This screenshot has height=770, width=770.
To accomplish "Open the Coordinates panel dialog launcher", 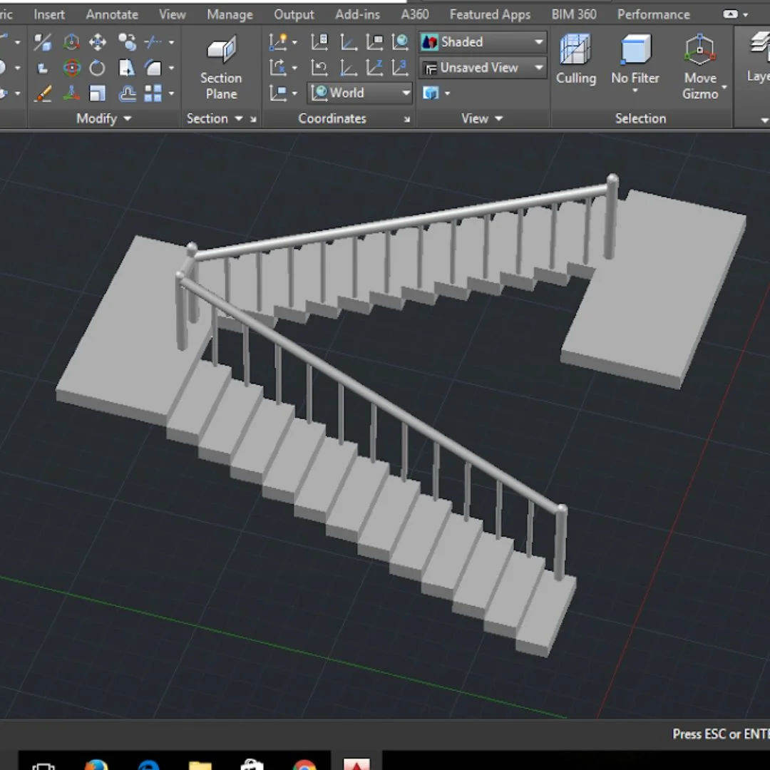I will click(407, 119).
